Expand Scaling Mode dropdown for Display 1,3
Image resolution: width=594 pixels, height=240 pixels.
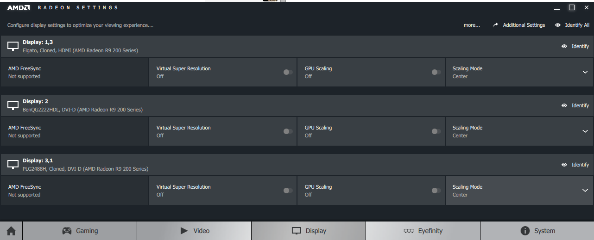(585, 72)
